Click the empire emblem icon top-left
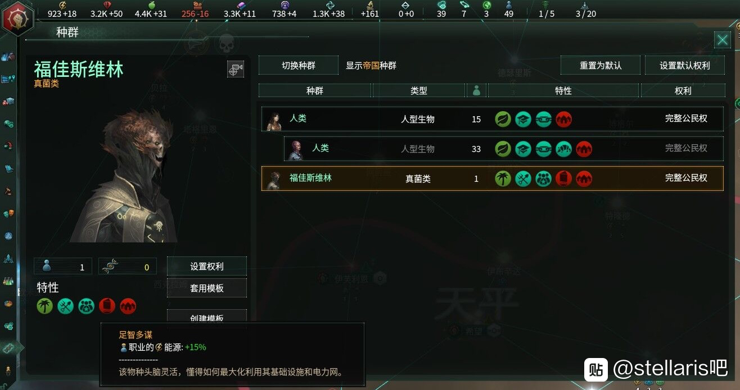 tap(18, 18)
